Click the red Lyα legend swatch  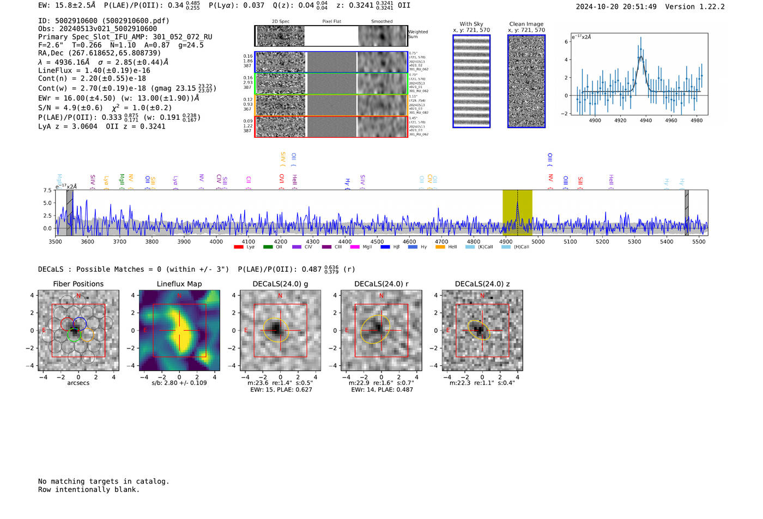pos(238,247)
